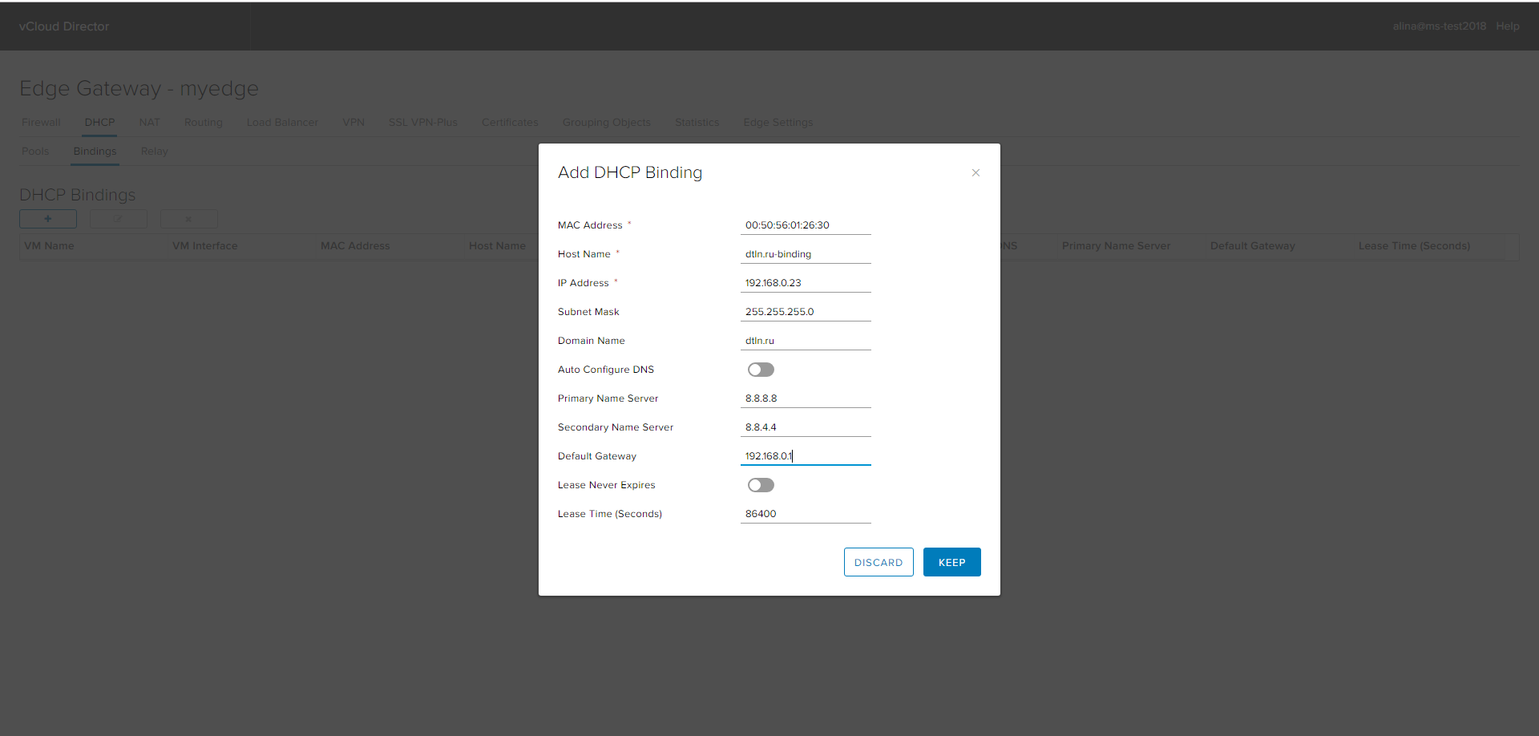The image size is (1539, 736).
Task: Close the Add DHCP Binding dialog
Action: pos(976,172)
